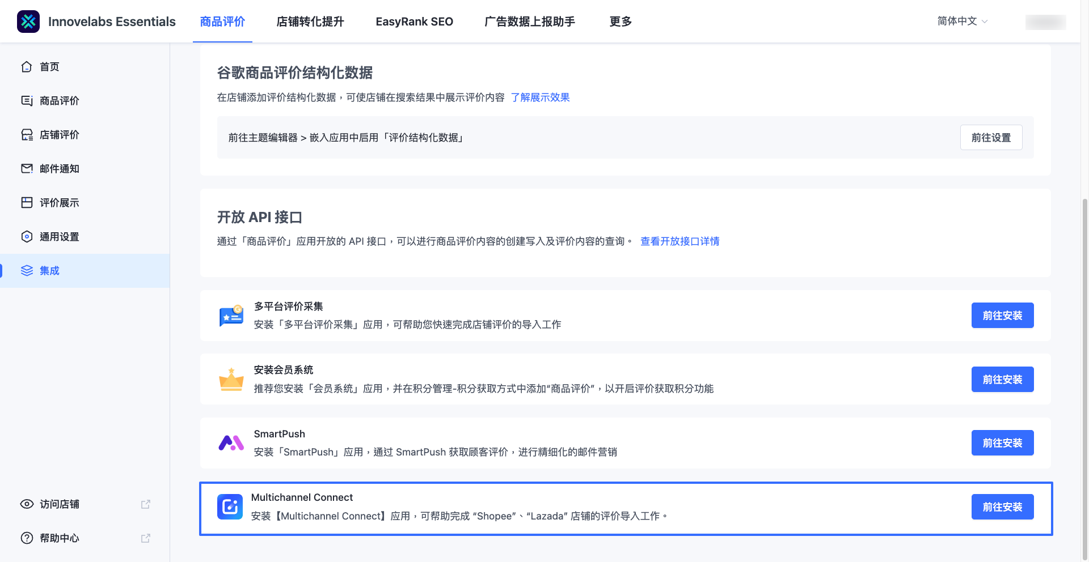1089x562 pixels.
Task: Switch to the 商品评价 top tab
Action: (222, 22)
